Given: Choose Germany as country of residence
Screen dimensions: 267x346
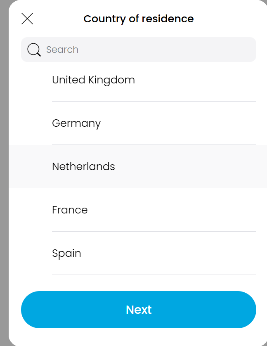Looking at the screenshot, I should [x=76, y=123].
